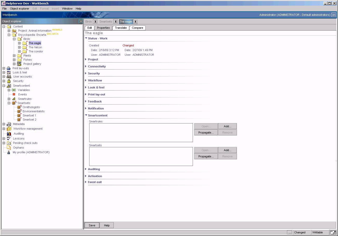Click inside the empty Smartrules list box
The image size is (338, 236).
[x=141, y=133]
